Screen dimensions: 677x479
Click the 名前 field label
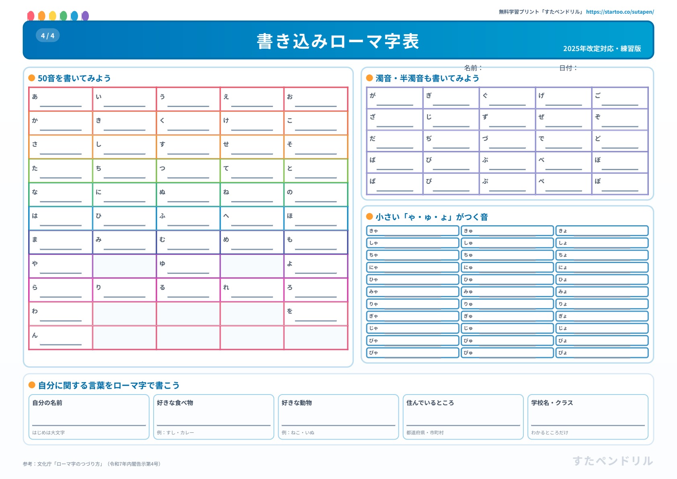[473, 68]
